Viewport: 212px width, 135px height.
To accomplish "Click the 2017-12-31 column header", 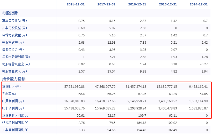I will 106,4.
